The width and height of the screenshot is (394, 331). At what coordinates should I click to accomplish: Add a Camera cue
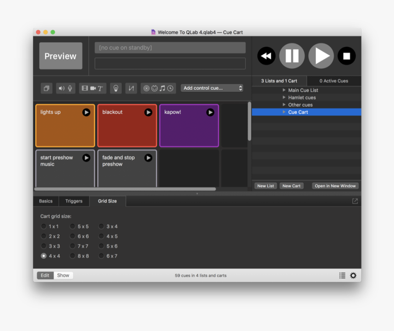click(93, 88)
